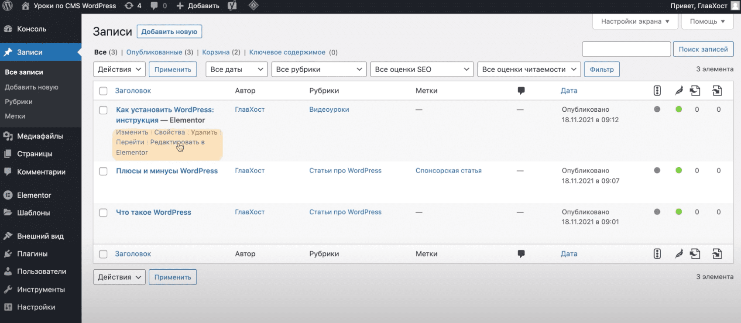Viewport: 741px width, 323px height.
Task: Click the readability feather column icon
Action: (x=679, y=91)
